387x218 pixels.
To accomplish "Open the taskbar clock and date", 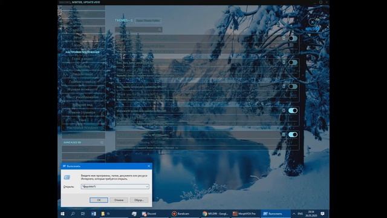I will (311, 214).
